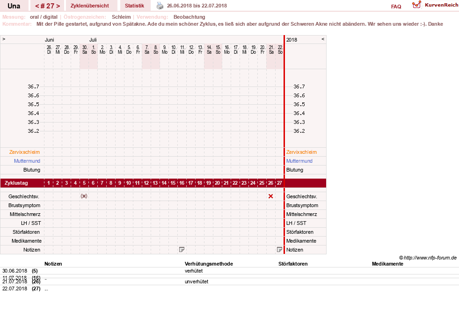The image size is (459, 310).
Task: Select the Mittelschmerz row label on the left
Action: click(25, 214)
